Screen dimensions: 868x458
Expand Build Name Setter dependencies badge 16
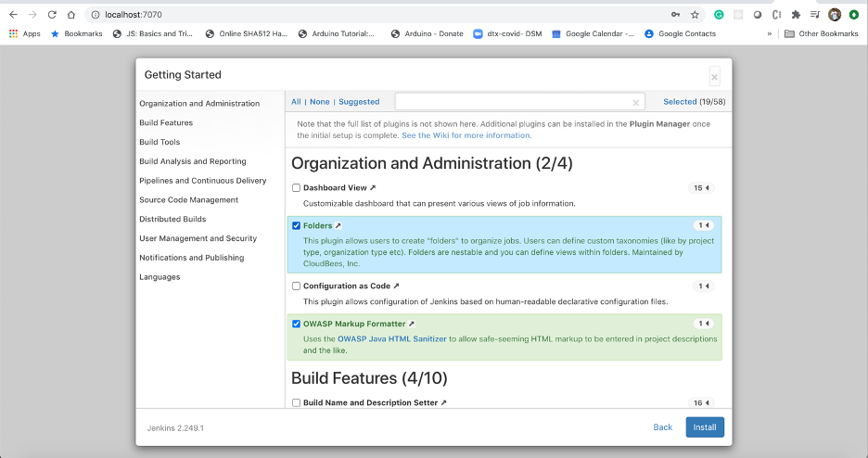(701, 402)
